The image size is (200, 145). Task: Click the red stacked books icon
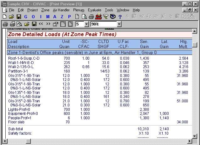coord(98,17)
